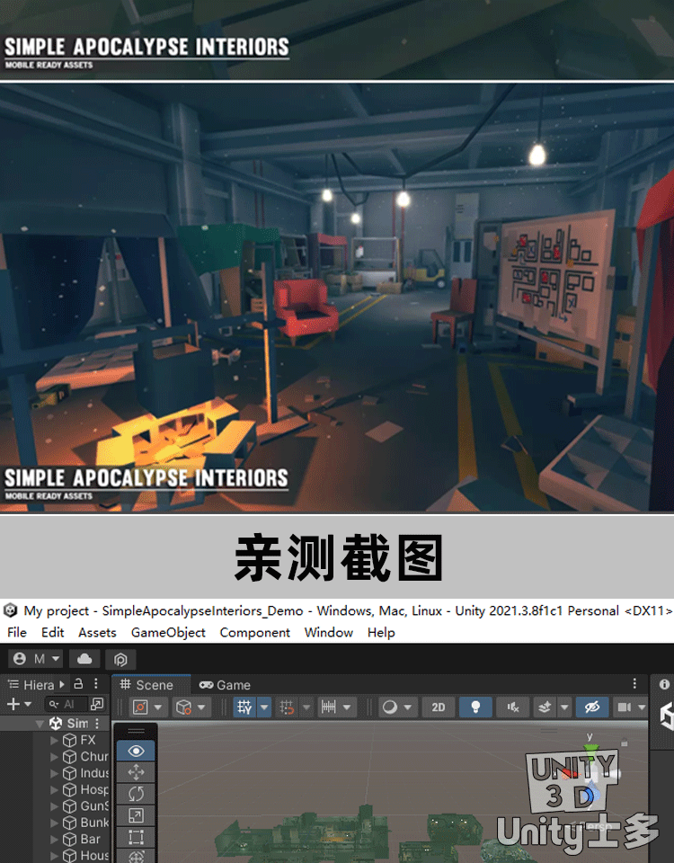Toggle scene lighting bulb button

475,707
